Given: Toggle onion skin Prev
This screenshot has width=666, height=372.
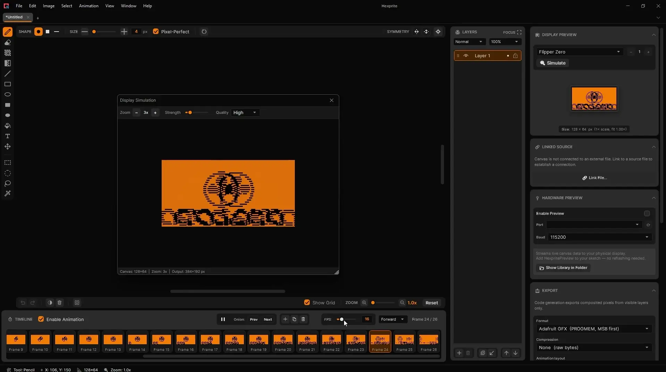Looking at the screenshot, I should point(254,319).
